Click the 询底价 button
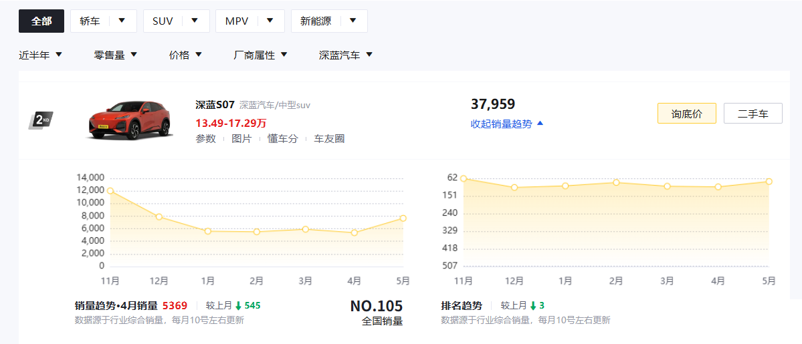 click(x=686, y=114)
